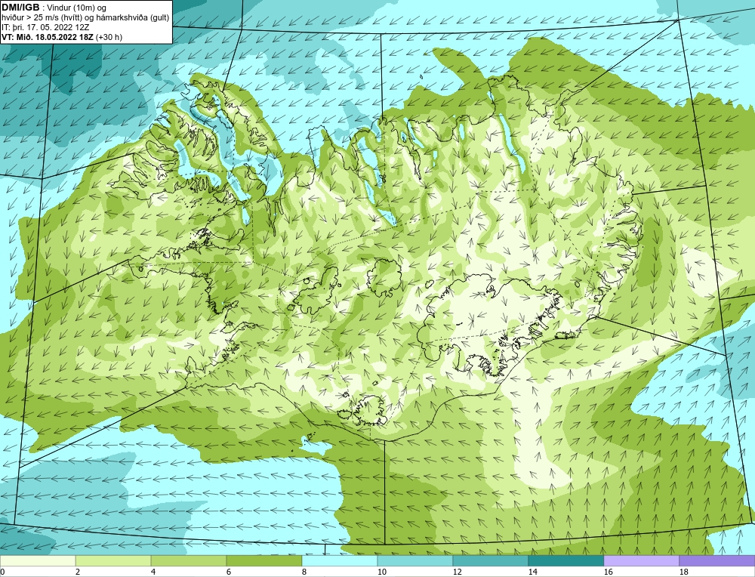Click the 16–18 m/s lavender swatch
The height and width of the screenshot is (577, 755).
[641, 560]
